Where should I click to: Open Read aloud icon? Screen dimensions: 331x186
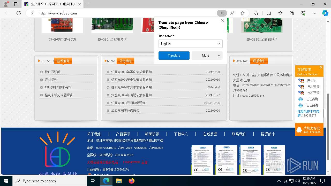[x=232, y=13]
